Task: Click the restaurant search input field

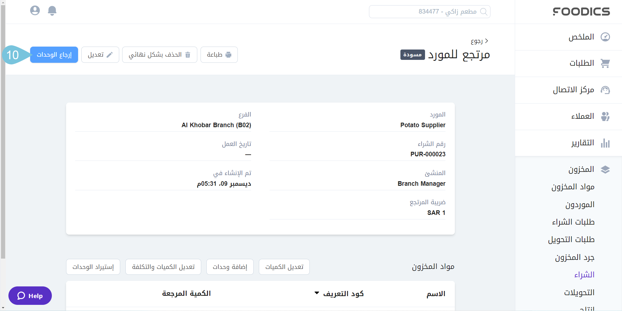Action: tap(424, 12)
